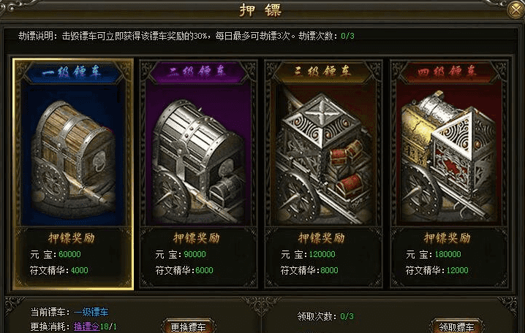Screen dimensions: 525x333
Task: Click the 一级镖车 blue title banner
Action: tap(73, 72)
